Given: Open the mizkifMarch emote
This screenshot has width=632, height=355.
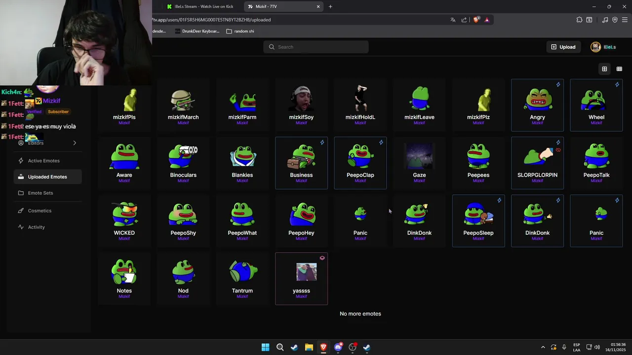Looking at the screenshot, I should [183, 105].
